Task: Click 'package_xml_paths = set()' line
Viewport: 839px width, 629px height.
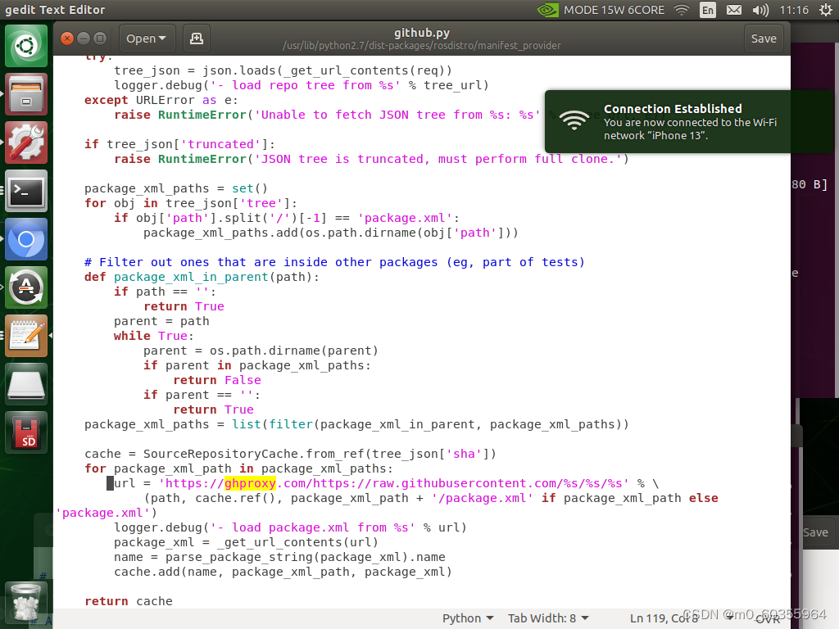Action: point(175,188)
